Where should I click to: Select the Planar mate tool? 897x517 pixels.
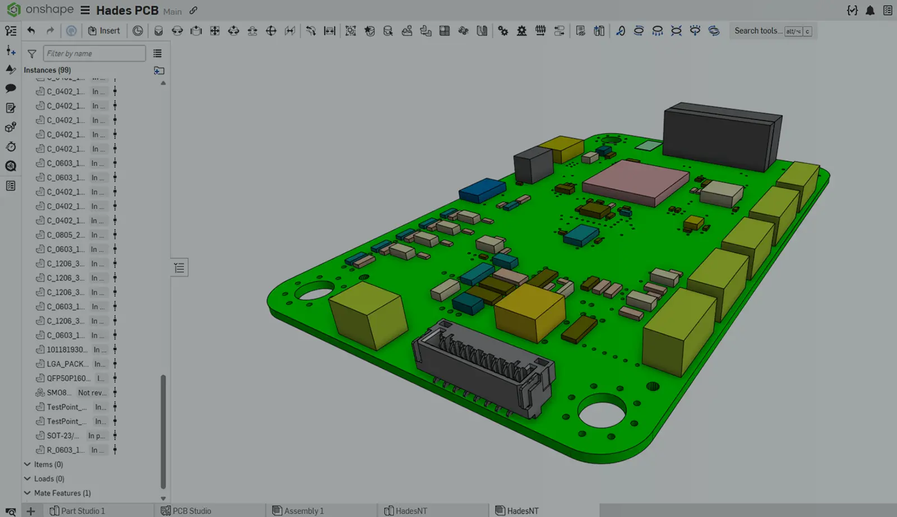click(x=215, y=31)
